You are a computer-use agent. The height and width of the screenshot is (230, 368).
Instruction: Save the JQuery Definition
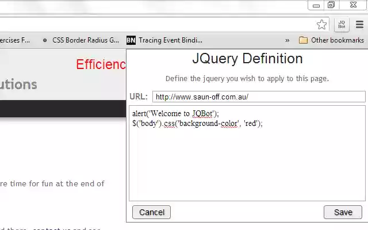tap(343, 212)
